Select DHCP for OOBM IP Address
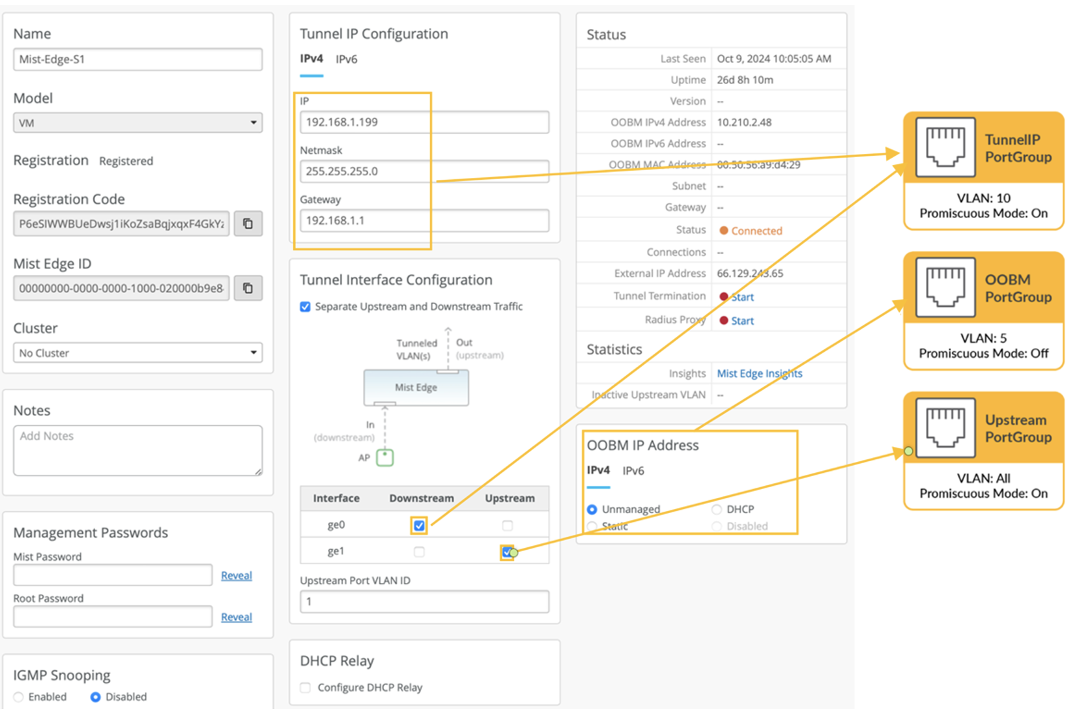The image size is (1074, 718). (x=717, y=510)
